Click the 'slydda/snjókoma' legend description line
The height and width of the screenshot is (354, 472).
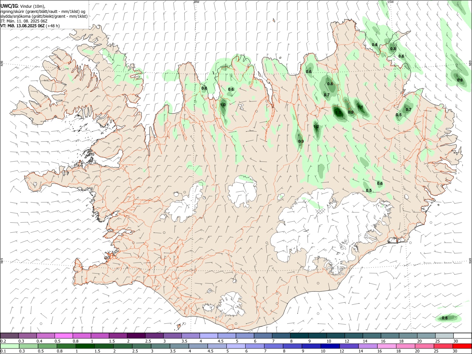[44, 16]
